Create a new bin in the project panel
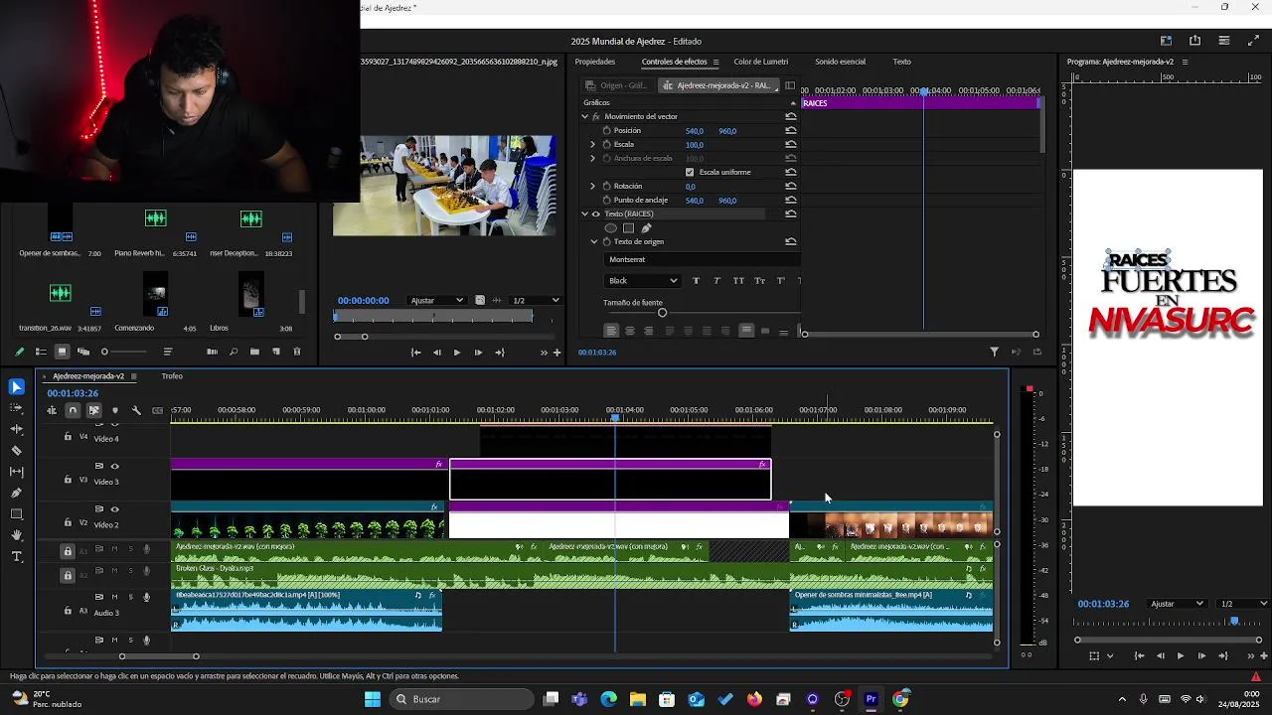The height and width of the screenshot is (715, 1272). coord(254,352)
